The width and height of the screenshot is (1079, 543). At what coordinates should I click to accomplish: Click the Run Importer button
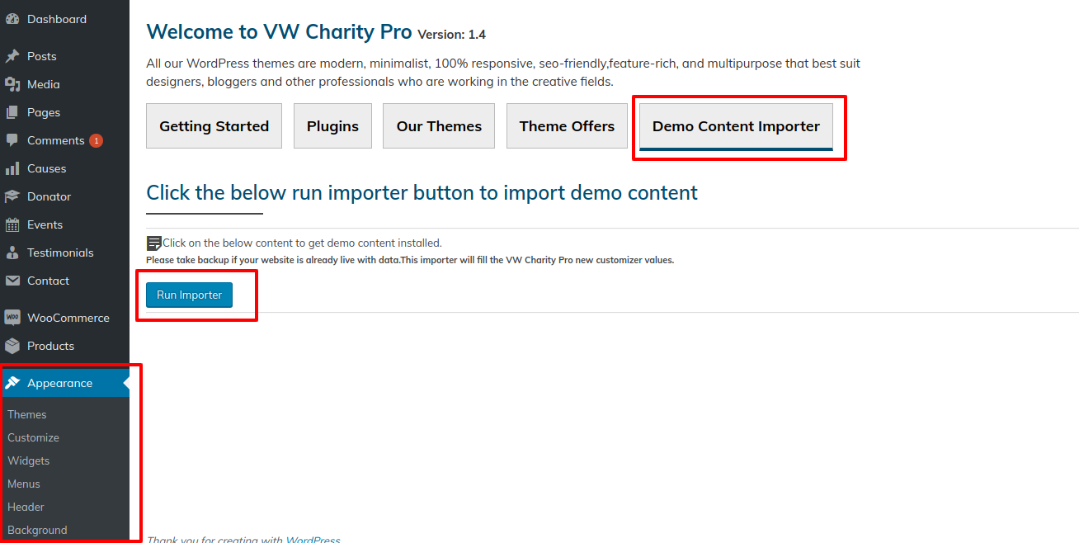coord(189,295)
